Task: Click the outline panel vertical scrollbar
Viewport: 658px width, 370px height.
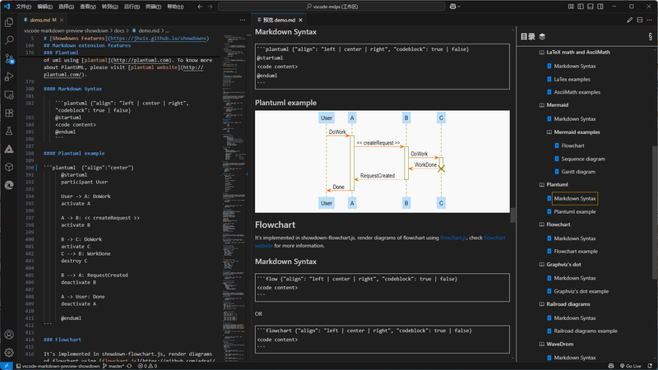Action: (x=655, y=212)
